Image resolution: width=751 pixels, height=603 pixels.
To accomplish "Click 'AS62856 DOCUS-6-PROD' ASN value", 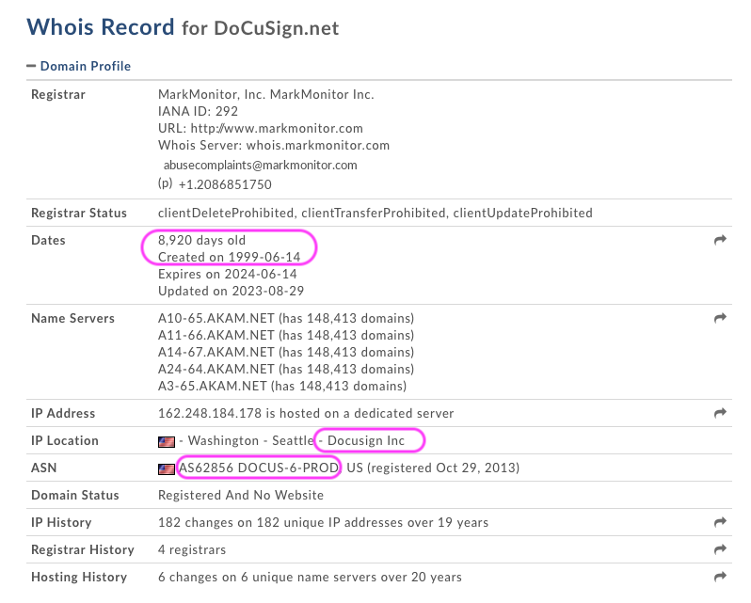I will coord(259,468).
